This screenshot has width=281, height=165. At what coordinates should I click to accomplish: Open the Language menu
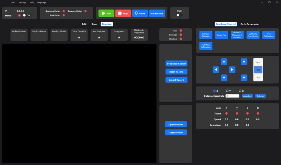click(x=41, y=2)
